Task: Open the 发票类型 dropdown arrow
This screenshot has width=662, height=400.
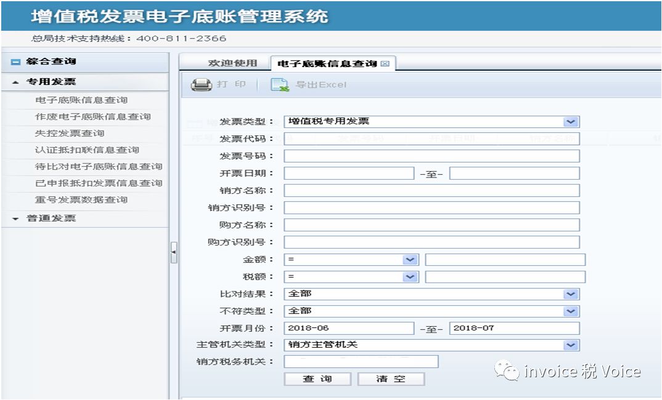Action: 571,121
